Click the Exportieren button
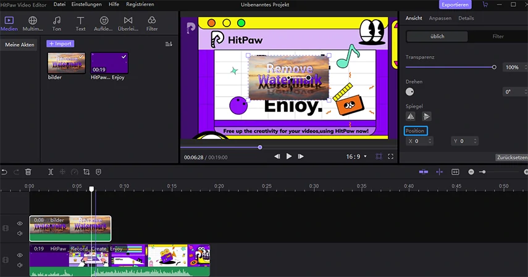The width and height of the screenshot is (528, 277). [455, 5]
